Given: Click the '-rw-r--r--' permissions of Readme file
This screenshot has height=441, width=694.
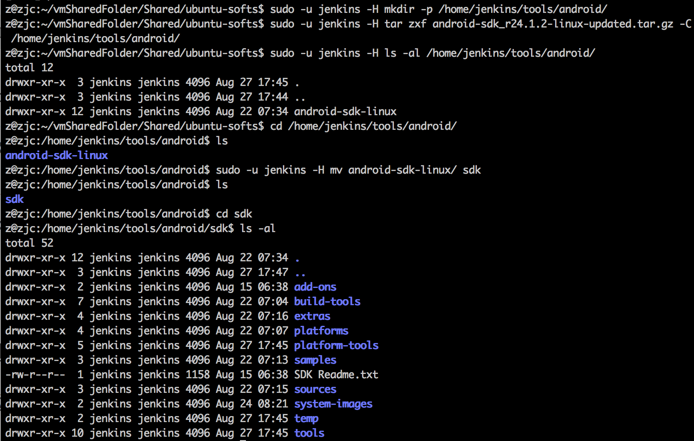Looking at the screenshot, I should tap(35, 374).
